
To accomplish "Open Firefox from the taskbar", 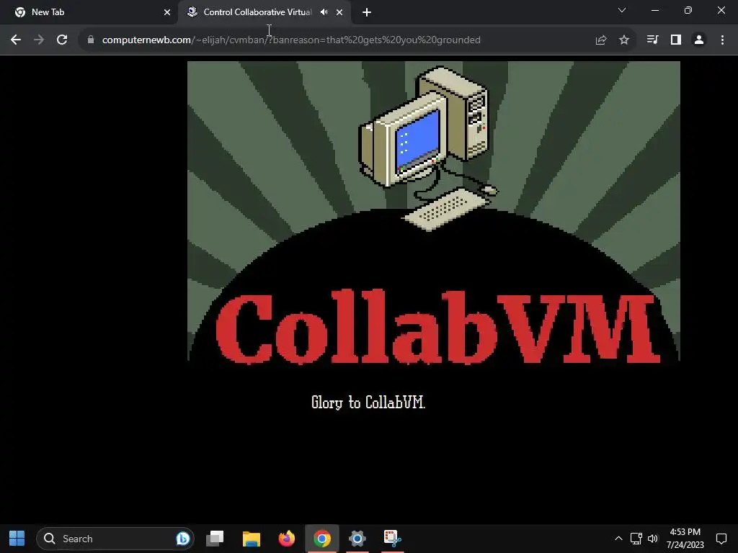I will point(287,539).
